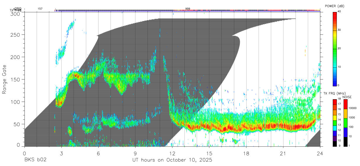Click the blue 10–100 NOISE bar segment
Screen dimensions: 360x166
click(x=345, y=132)
